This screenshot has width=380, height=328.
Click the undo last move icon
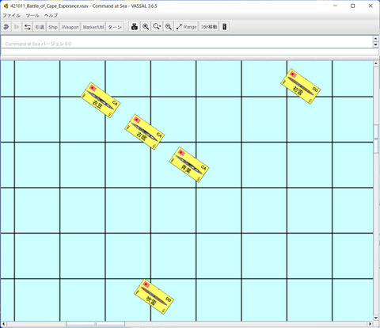click(x=6, y=27)
